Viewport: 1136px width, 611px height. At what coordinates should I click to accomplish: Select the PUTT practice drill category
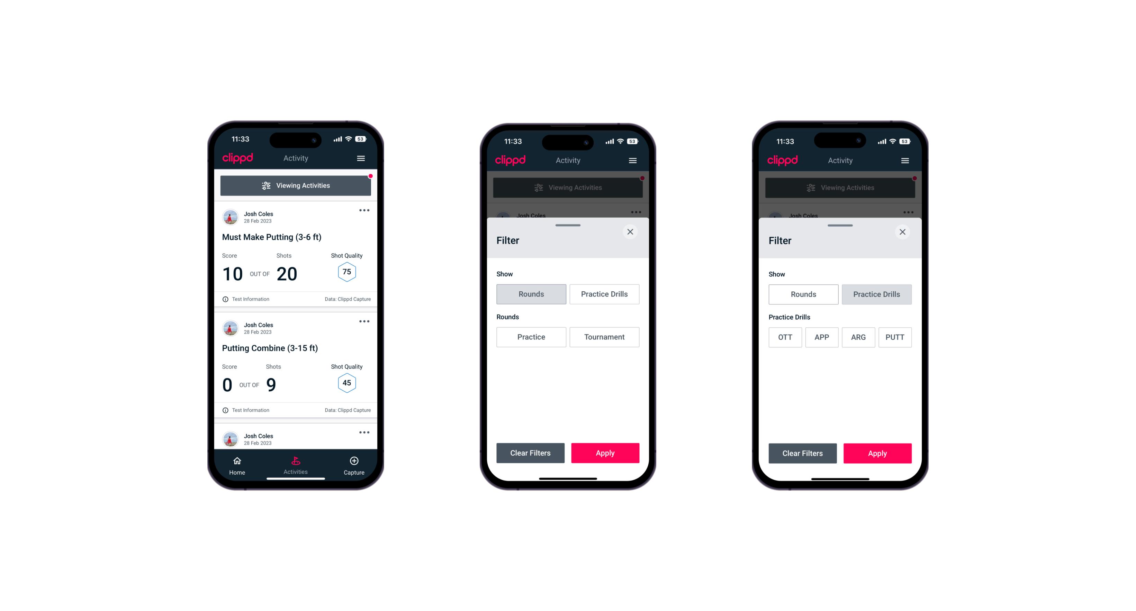(895, 337)
